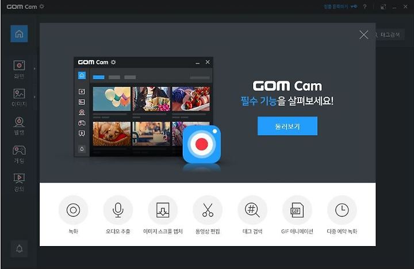Select the 다중 예약 녹화 clock icon
Image resolution: width=414 pixels, height=269 pixels.
pos(342,210)
